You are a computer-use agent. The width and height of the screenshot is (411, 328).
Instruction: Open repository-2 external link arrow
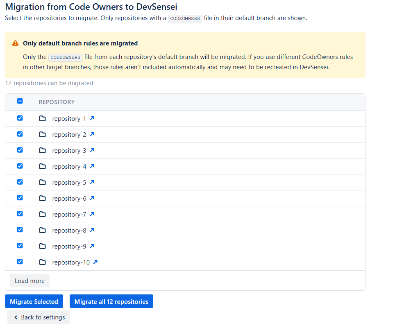coord(92,134)
